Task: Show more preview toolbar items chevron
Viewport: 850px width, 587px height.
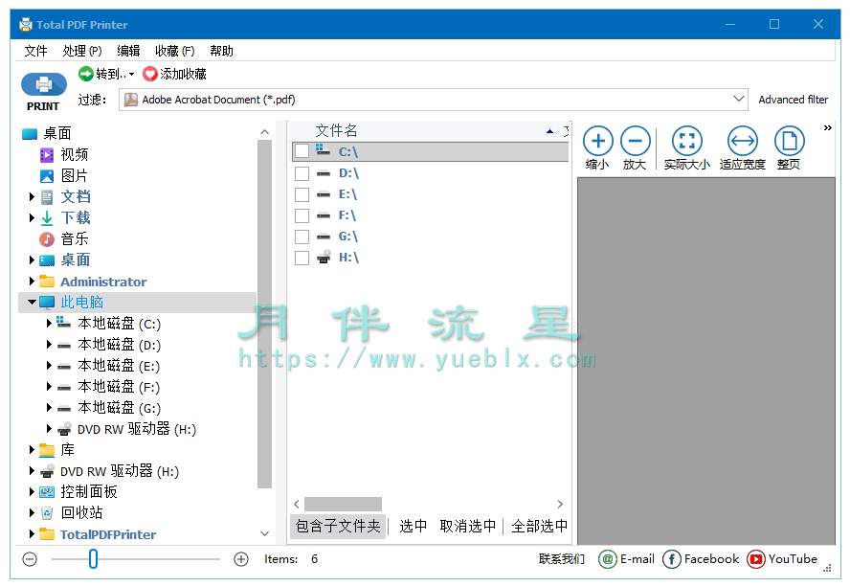Action: [827, 128]
